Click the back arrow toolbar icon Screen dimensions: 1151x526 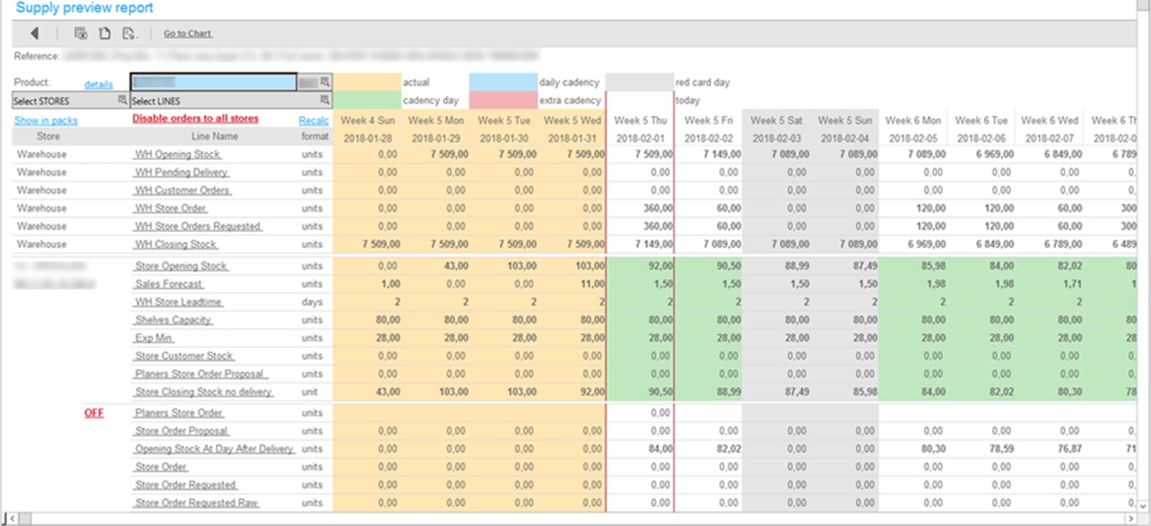point(34,33)
